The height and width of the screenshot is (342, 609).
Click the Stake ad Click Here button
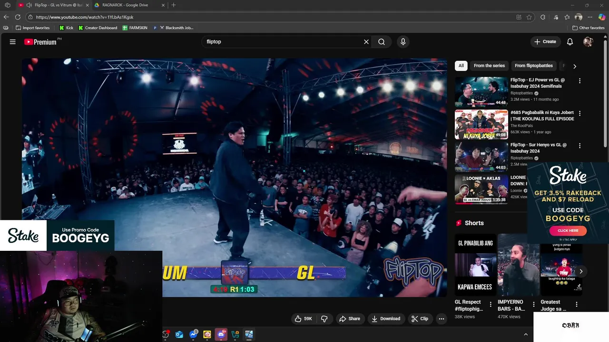tap(568, 231)
